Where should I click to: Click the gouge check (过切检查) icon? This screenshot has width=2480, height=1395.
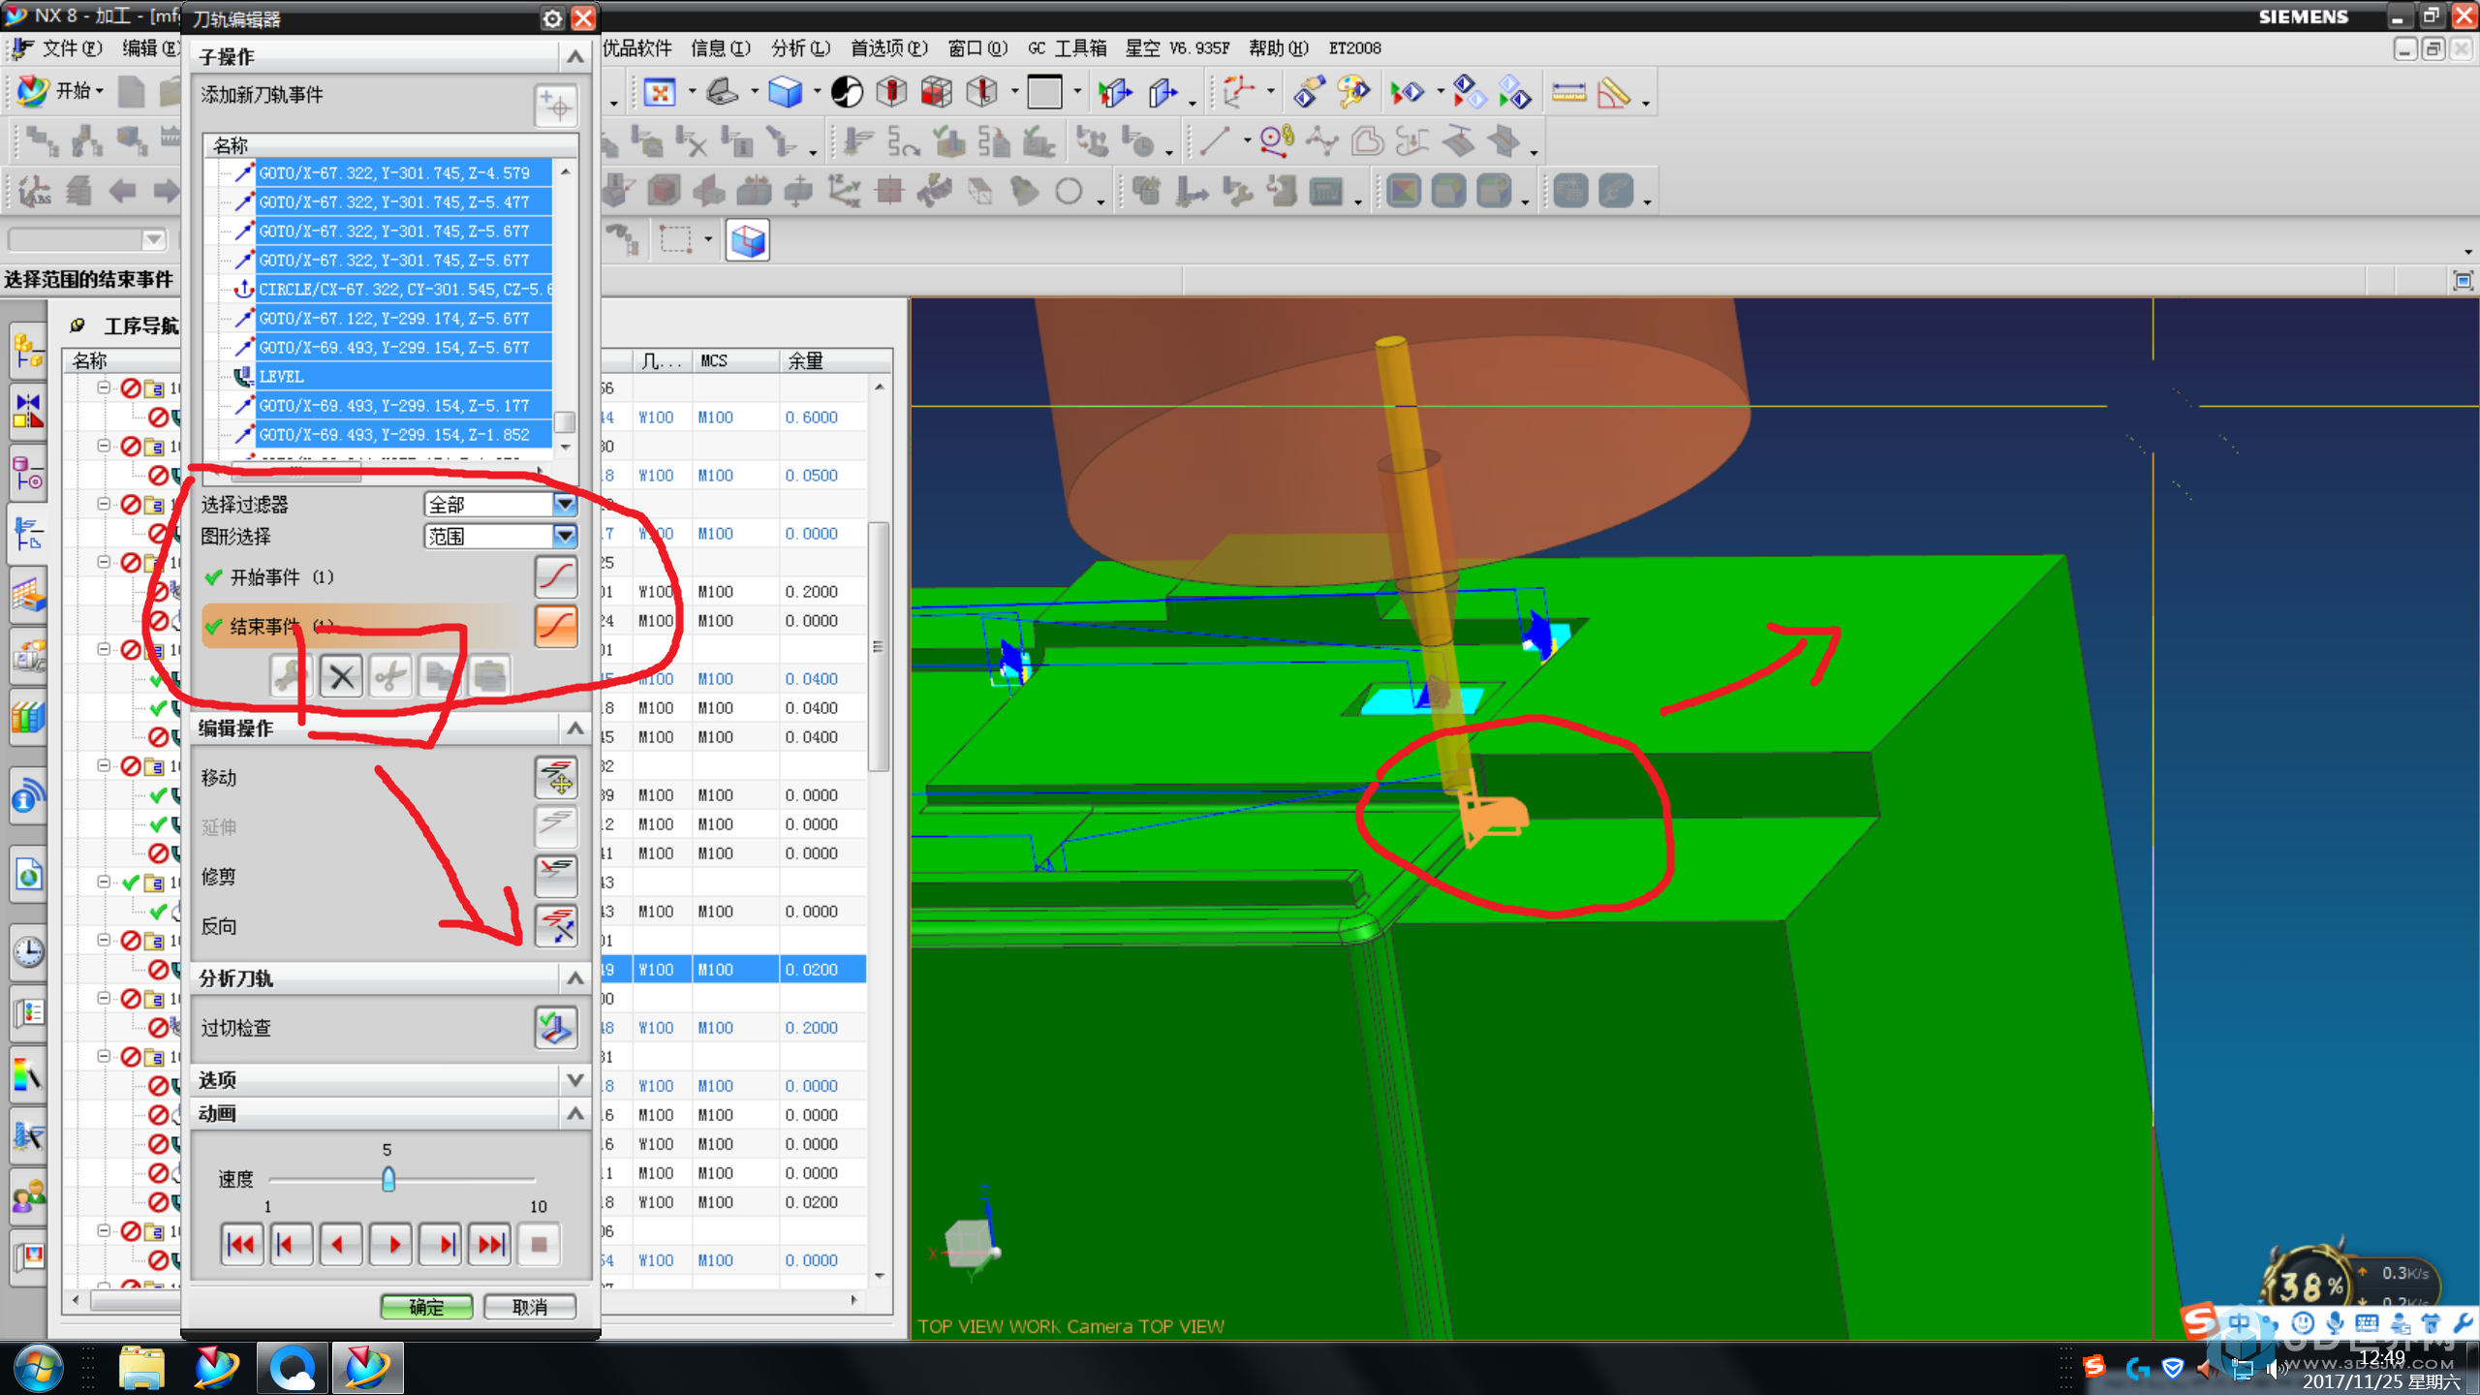pyautogui.click(x=556, y=1028)
